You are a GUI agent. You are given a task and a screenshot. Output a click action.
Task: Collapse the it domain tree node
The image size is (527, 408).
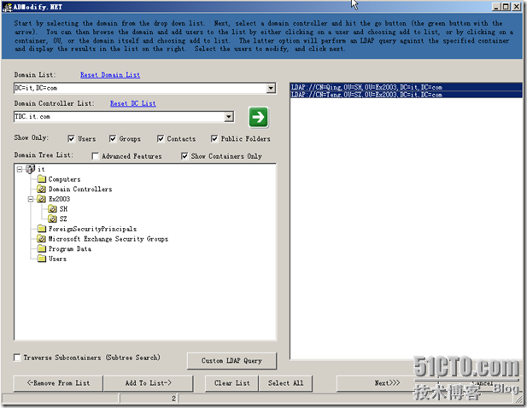[20, 169]
